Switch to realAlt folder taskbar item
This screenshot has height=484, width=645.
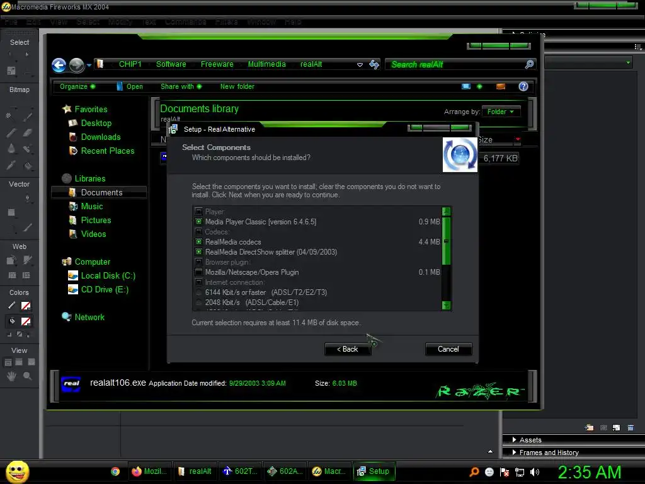(x=195, y=471)
